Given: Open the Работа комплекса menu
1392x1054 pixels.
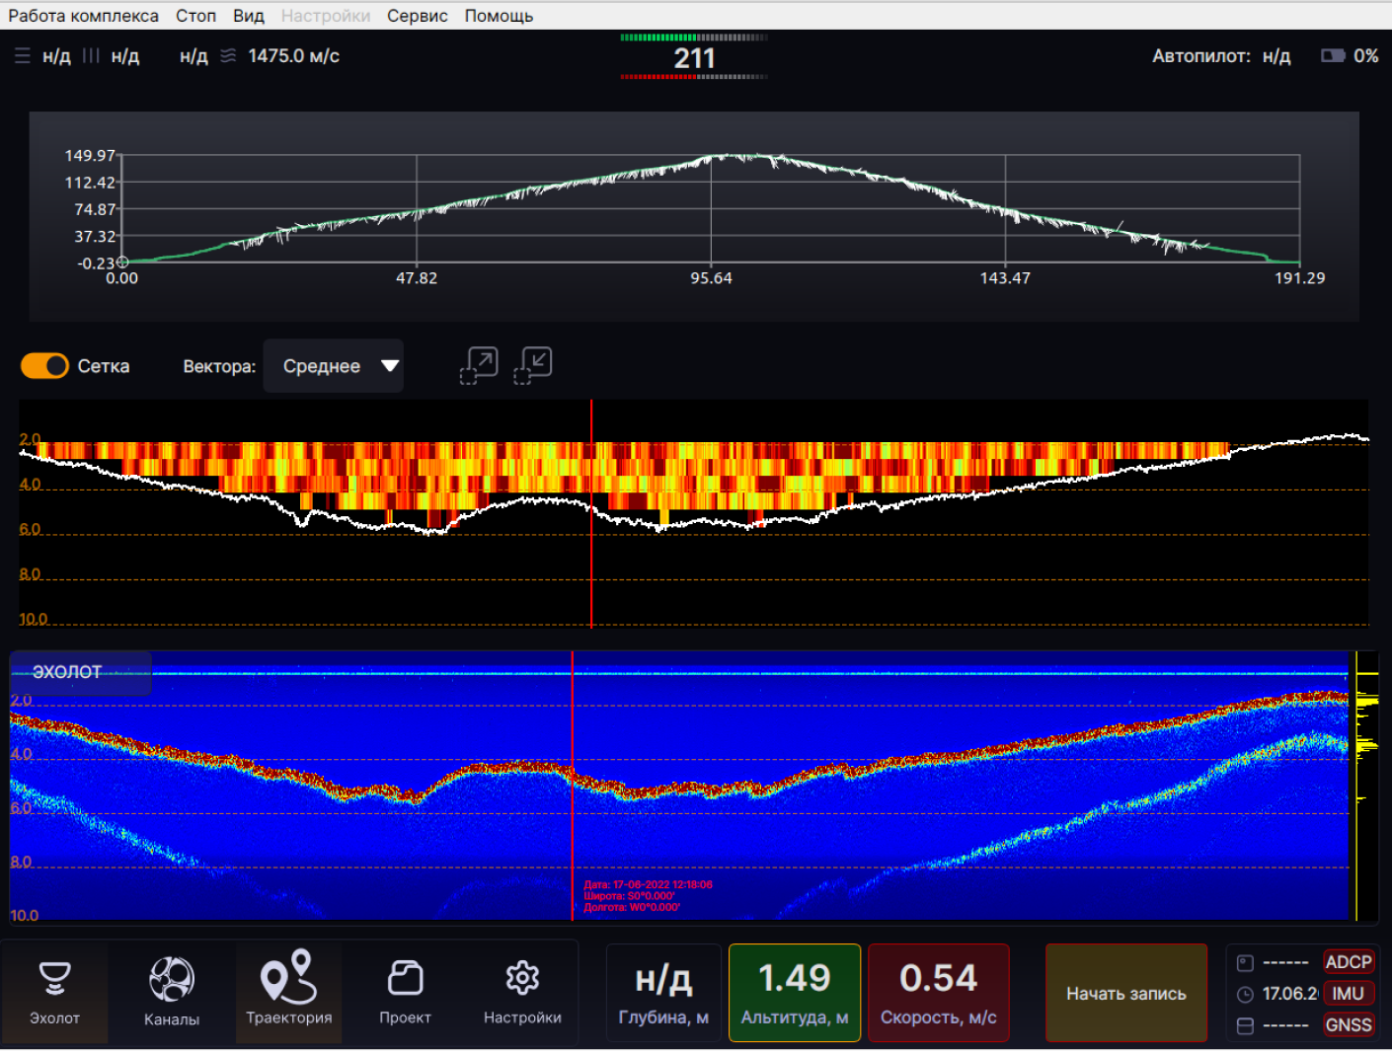Looking at the screenshot, I should [x=83, y=16].
